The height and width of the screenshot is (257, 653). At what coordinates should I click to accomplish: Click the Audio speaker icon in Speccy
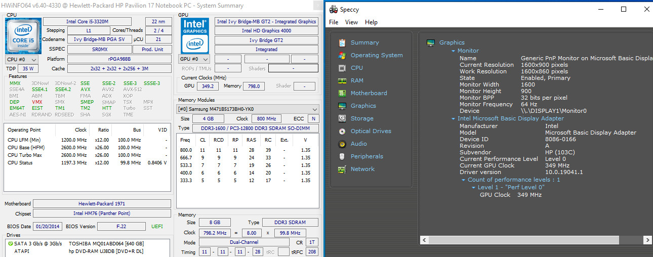tap(342, 144)
